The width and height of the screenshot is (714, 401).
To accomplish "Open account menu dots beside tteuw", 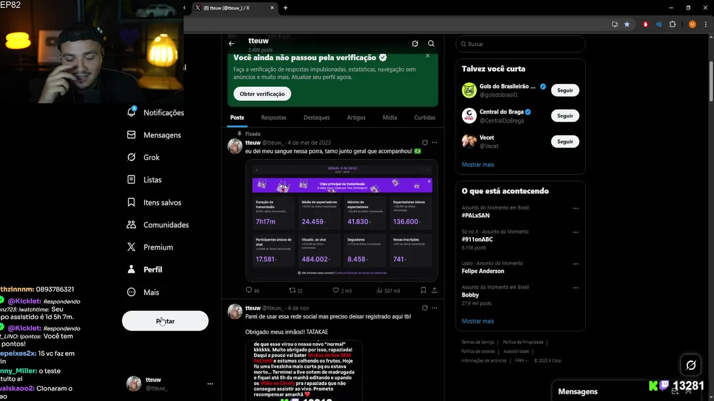I will (210, 384).
